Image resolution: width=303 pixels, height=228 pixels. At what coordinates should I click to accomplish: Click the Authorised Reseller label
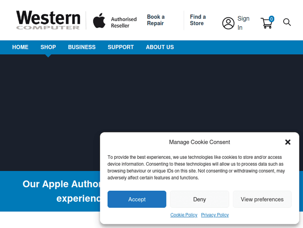tap(124, 22)
